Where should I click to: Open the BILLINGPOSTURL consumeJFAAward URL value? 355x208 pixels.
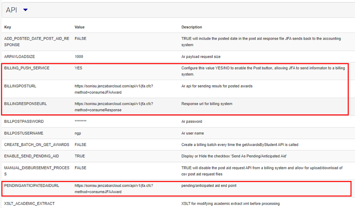[x=114, y=89]
